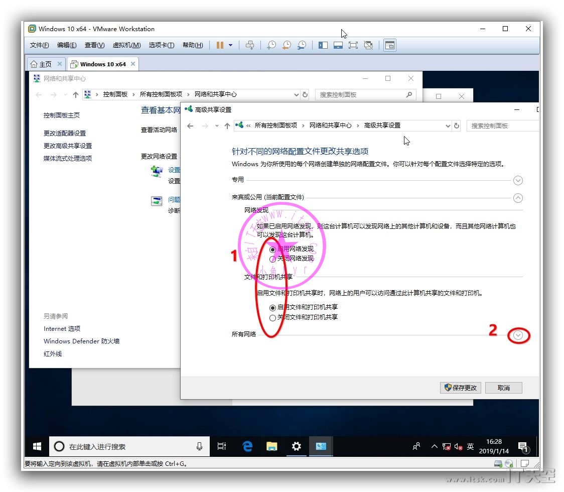Click the up arrow in 网络和共享中心 window
This screenshot has height=492, width=564.
pyautogui.click(x=76, y=95)
